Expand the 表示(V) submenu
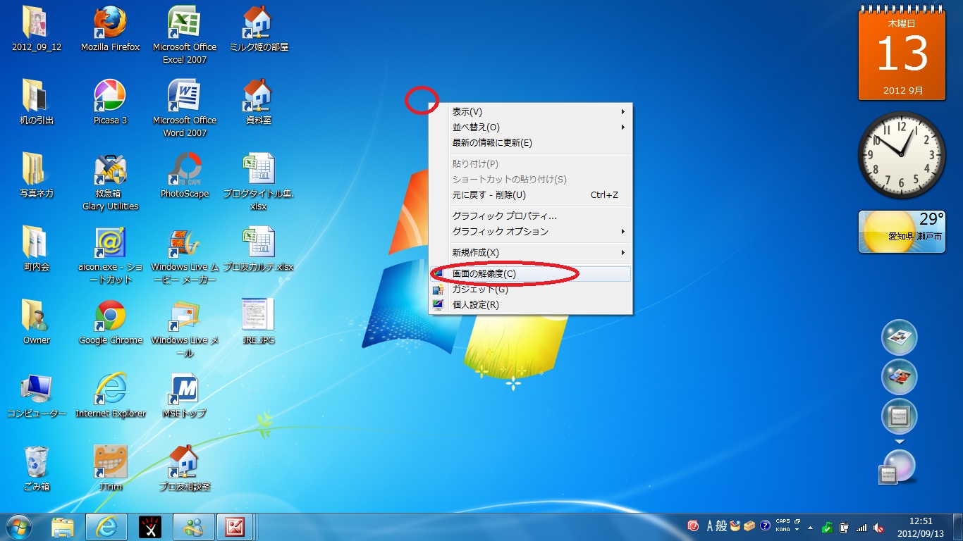The width and height of the screenshot is (963, 541). point(531,112)
